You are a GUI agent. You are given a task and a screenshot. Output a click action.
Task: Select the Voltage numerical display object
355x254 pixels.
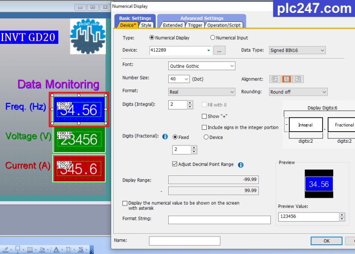click(79, 139)
